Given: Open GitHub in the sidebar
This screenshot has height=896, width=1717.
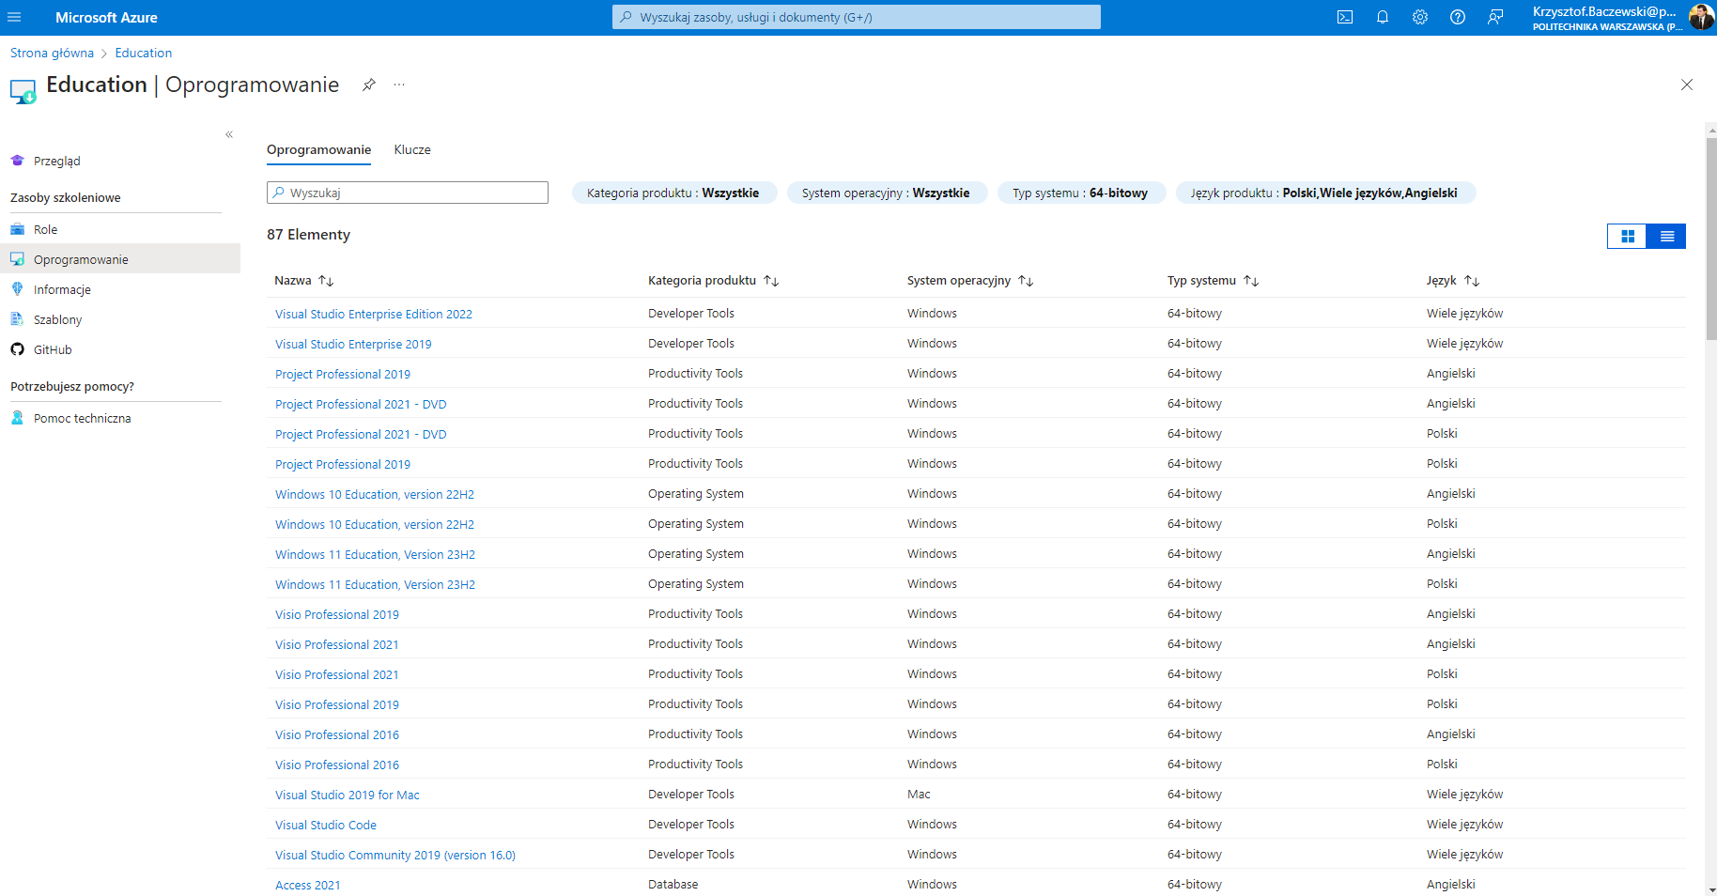Looking at the screenshot, I should pyautogui.click(x=53, y=349).
